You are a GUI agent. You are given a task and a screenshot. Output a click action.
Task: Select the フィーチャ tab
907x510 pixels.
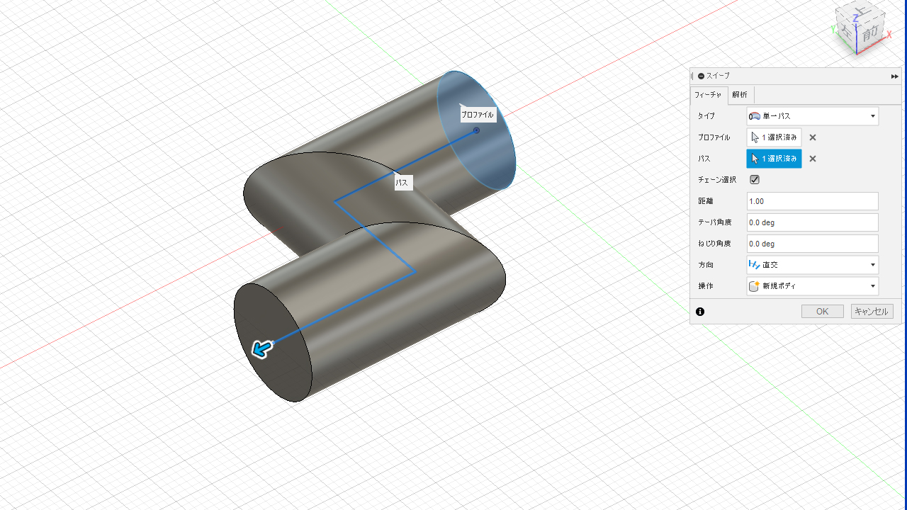pos(708,95)
